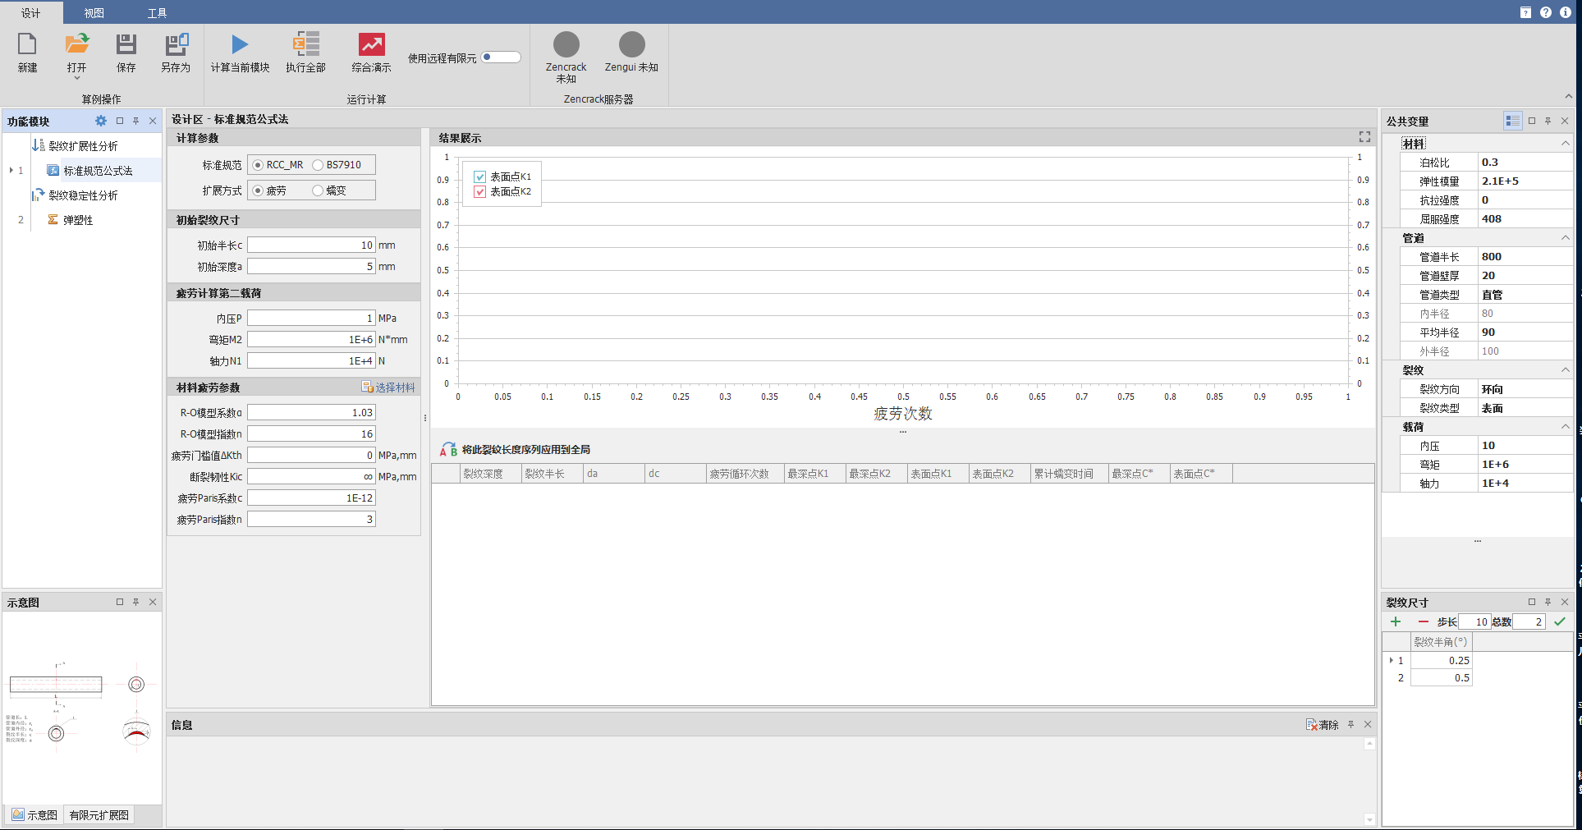Switch to the 设计 ribbon tab
Viewport: 1582px width, 830px height.
pos(31,13)
